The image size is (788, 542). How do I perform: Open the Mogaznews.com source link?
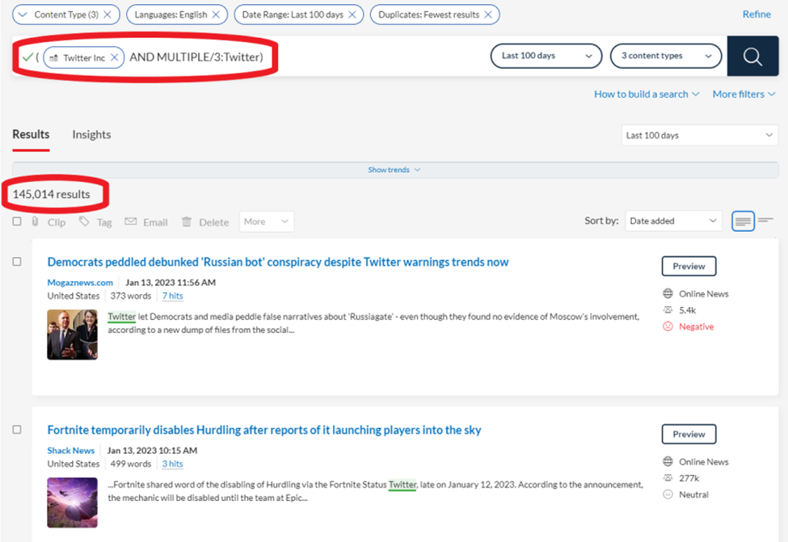tap(80, 282)
